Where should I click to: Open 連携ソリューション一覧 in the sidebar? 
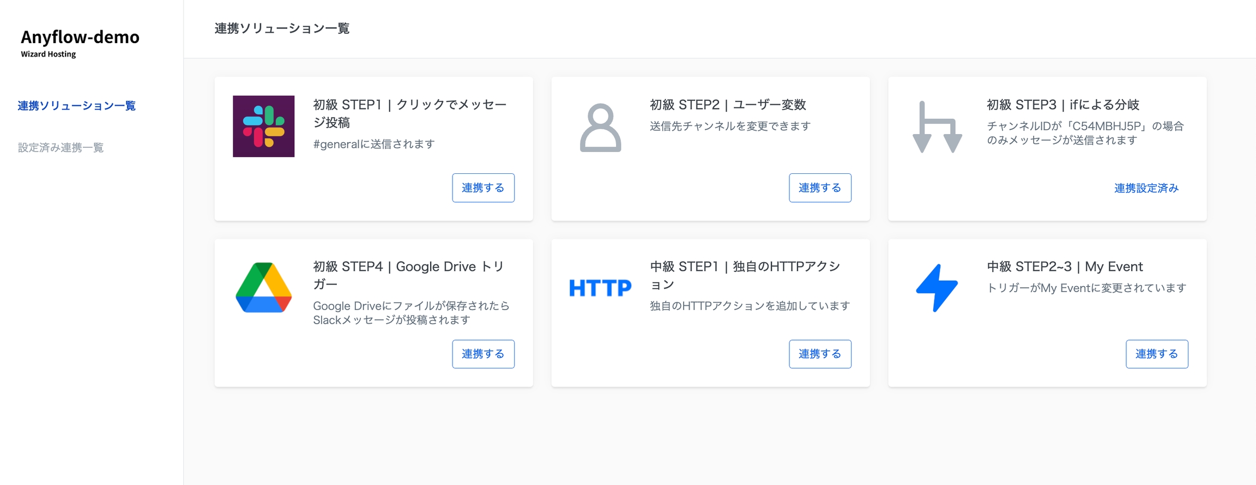tap(76, 106)
